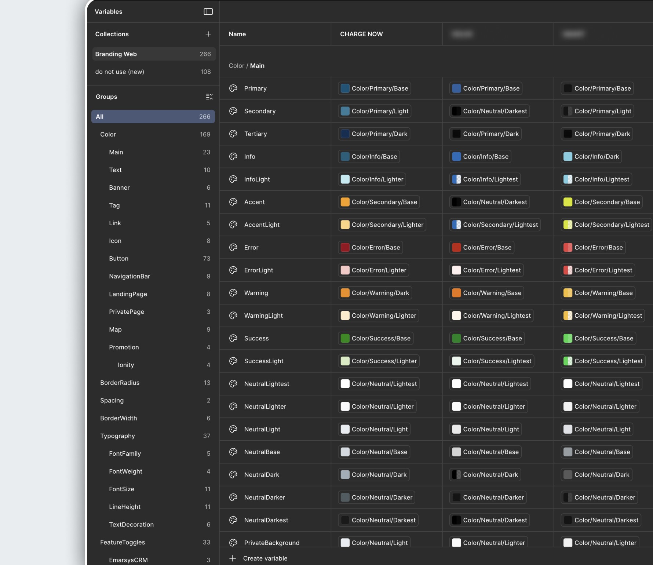
Task: Open the Button subgroup
Action: pos(153,259)
